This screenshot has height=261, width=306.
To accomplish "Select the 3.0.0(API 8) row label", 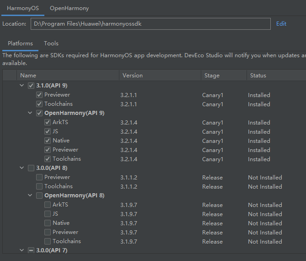I will point(52,168).
